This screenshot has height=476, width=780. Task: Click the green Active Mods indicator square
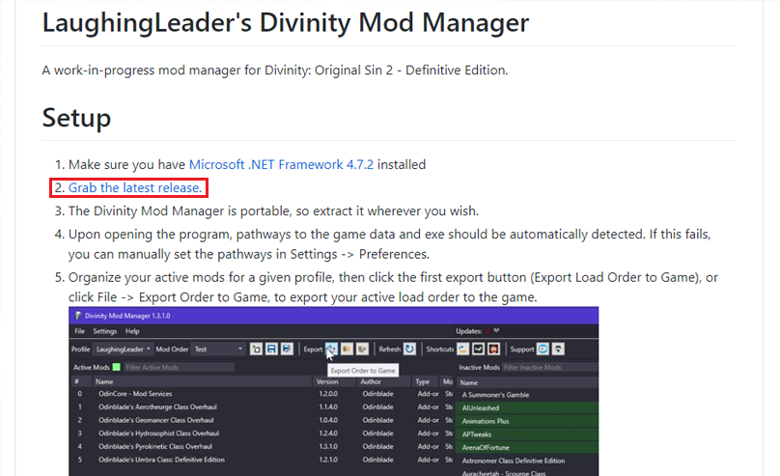click(x=117, y=367)
